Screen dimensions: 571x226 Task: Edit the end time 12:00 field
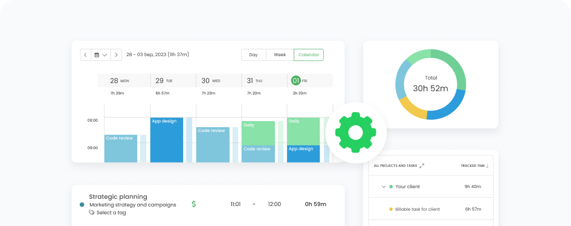click(x=274, y=204)
